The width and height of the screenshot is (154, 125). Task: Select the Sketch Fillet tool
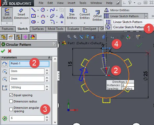pyautogui.click(x=52, y=22)
